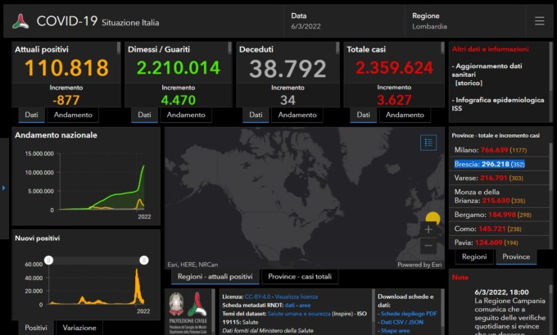Viewport: 557px width, 335px height.
Task: Click the Protezione Civile logo
Action: [x=186, y=311]
